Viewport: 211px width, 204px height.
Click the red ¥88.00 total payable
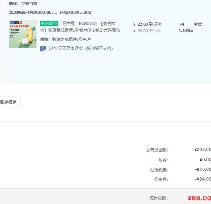click(199, 198)
